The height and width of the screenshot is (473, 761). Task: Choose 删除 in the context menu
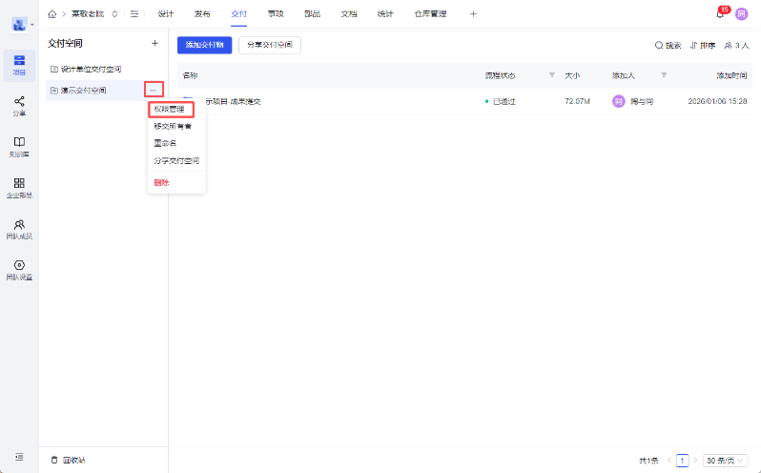click(x=161, y=182)
